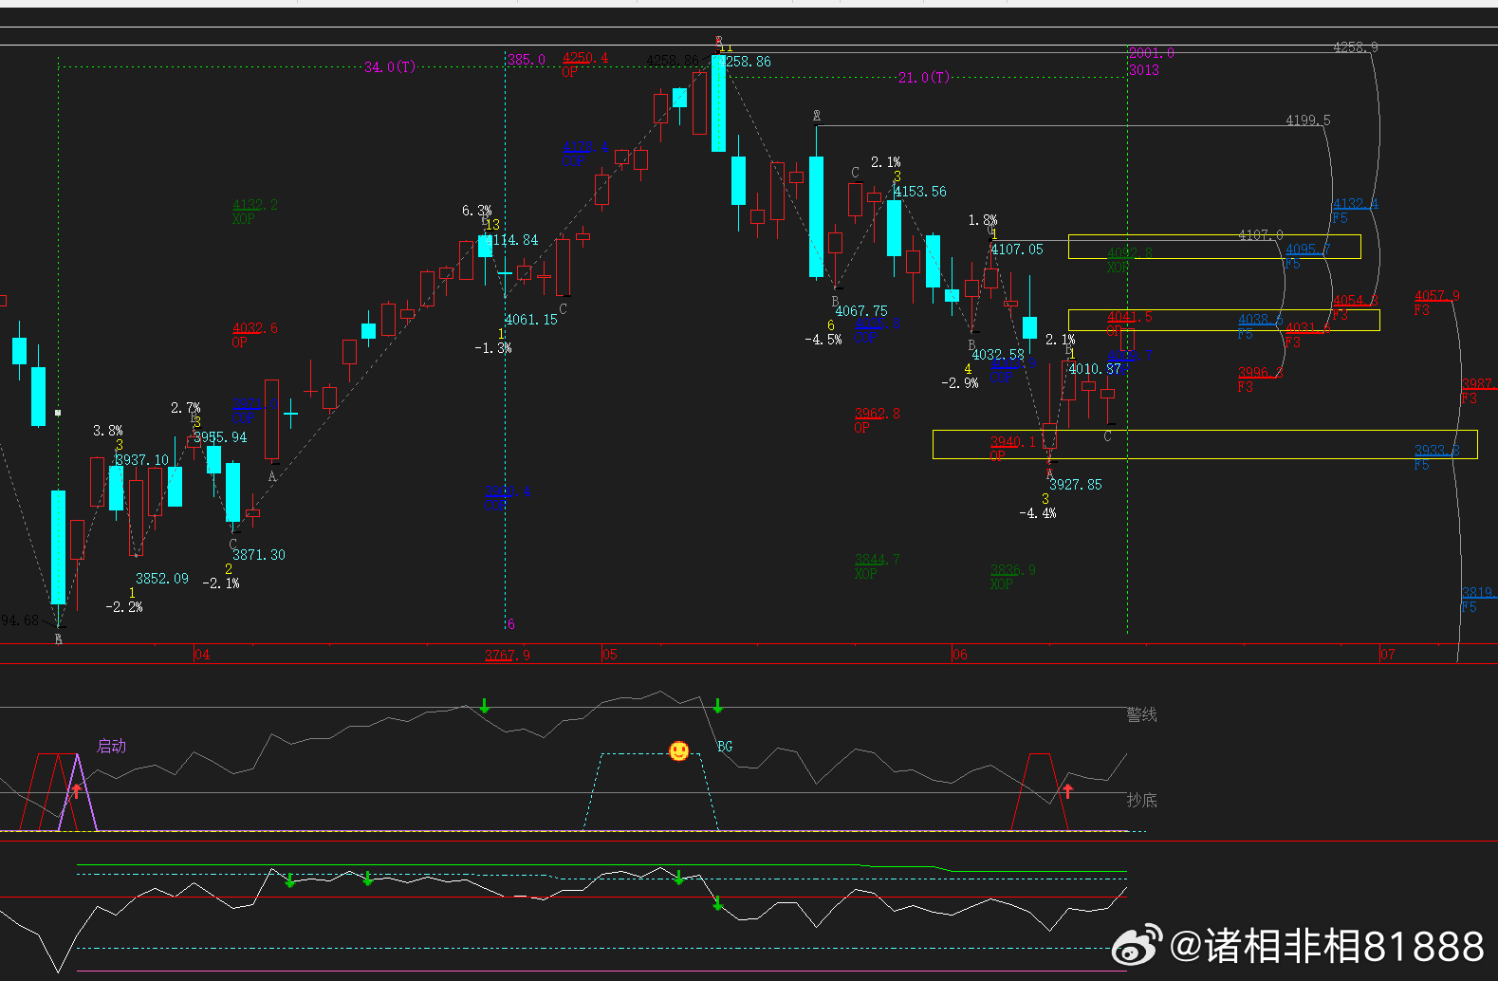This screenshot has height=981, width=1498.
Task: Select the 3955.94 price label
Action: coord(220,437)
